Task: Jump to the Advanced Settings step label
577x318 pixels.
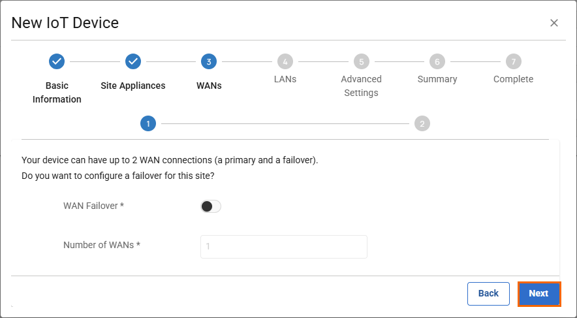Action: (x=361, y=86)
